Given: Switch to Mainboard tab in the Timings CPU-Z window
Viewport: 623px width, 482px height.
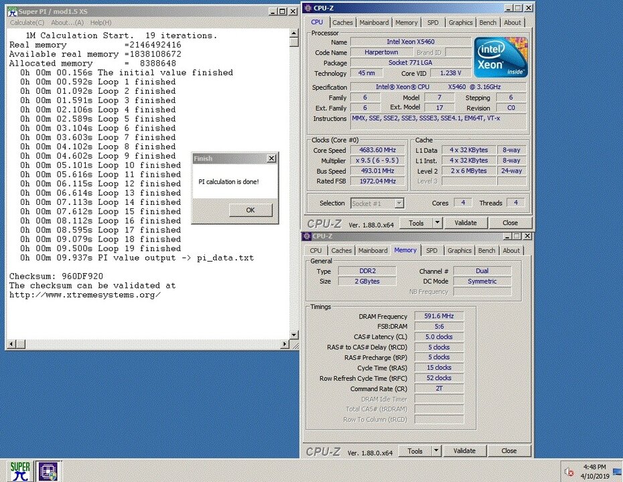Looking at the screenshot, I should point(372,250).
